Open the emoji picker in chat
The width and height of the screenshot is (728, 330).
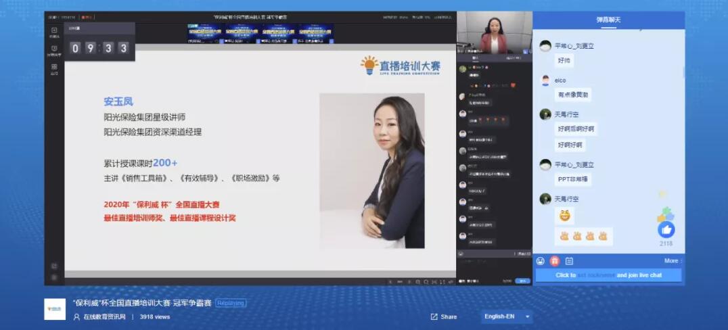tap(541, 261)
